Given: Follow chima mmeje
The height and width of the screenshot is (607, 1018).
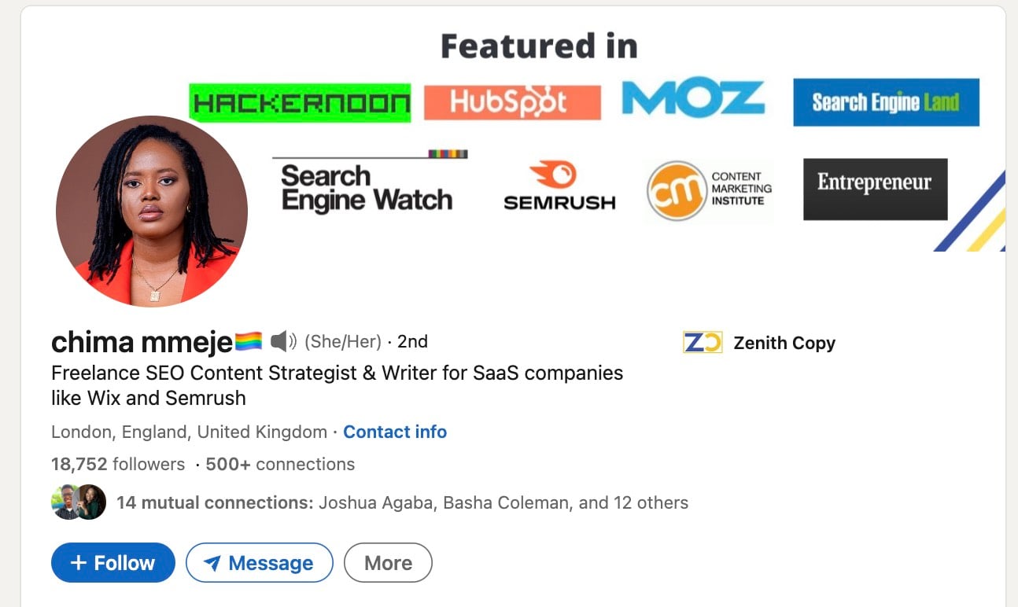Looking at the screenshot, I should click(x=112, y=563).
